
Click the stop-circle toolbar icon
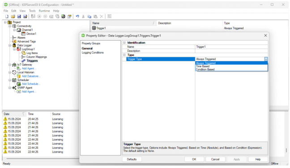coord(45,17)
